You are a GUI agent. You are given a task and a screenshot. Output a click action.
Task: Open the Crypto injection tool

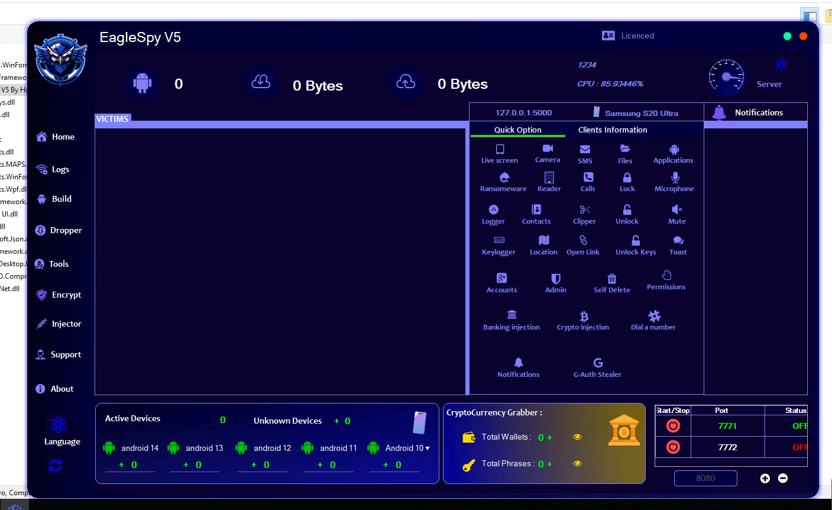(x=583, y=319)
